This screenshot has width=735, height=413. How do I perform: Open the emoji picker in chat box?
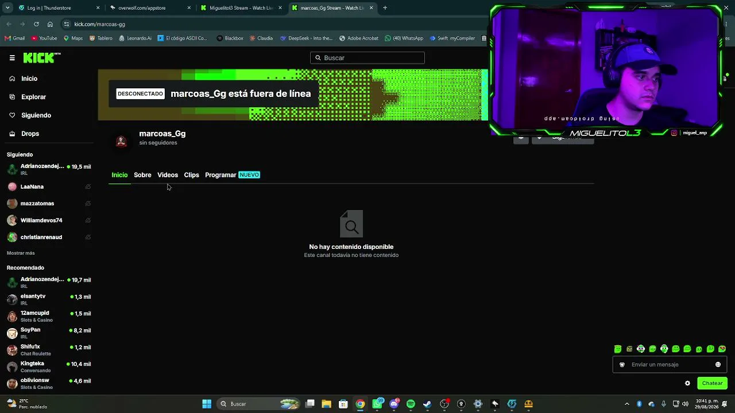(x=718, y=365)
